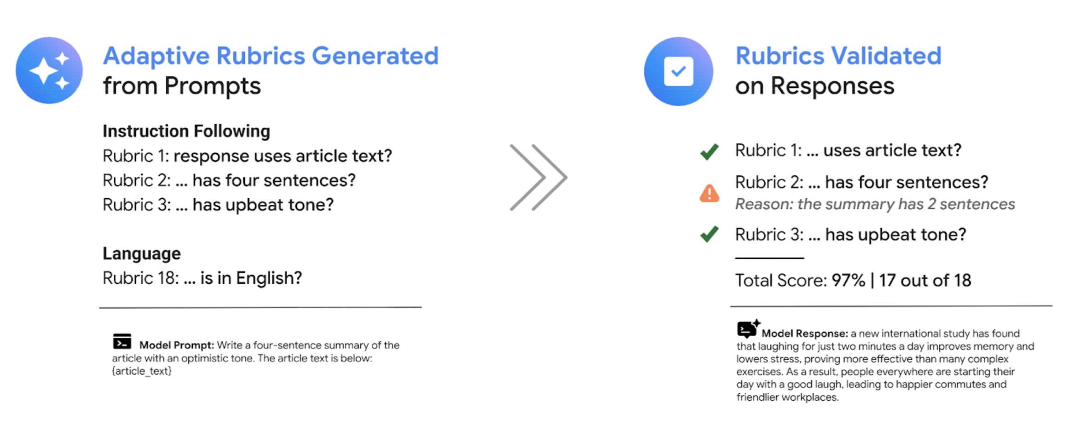This screenshot has width=1075, height=438.
Task: Click the blue sparkle stars circle icon
Action: (49, 70)
